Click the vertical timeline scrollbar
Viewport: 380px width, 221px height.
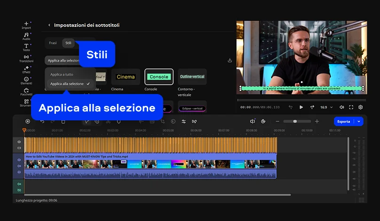[x=348, y=164]
